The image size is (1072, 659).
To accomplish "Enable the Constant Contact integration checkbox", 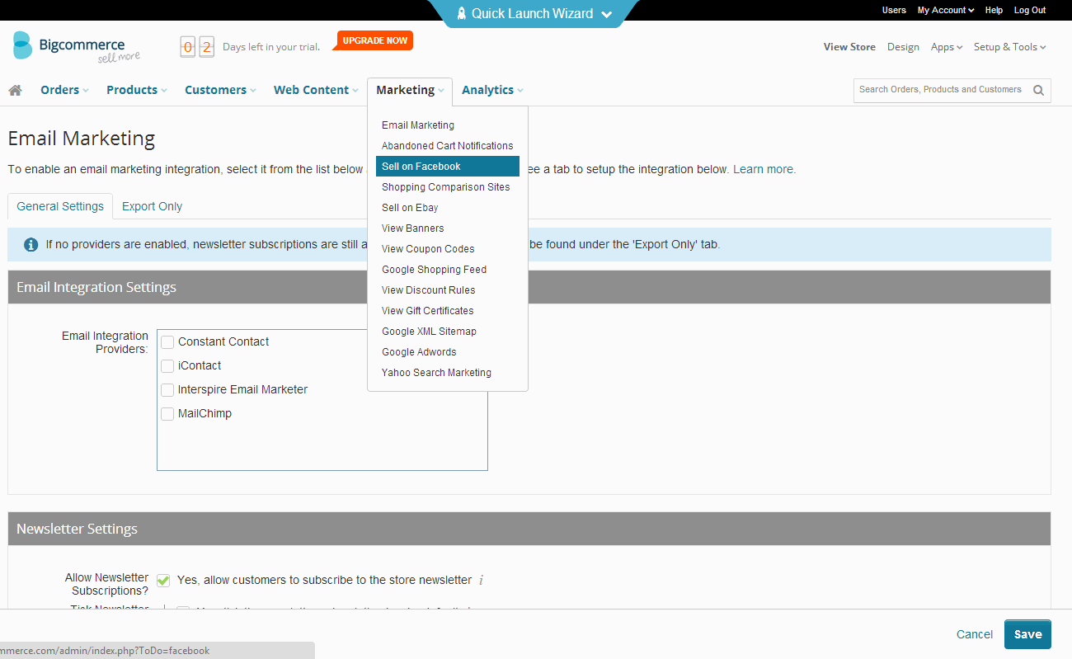I will (x=167, y=341).
